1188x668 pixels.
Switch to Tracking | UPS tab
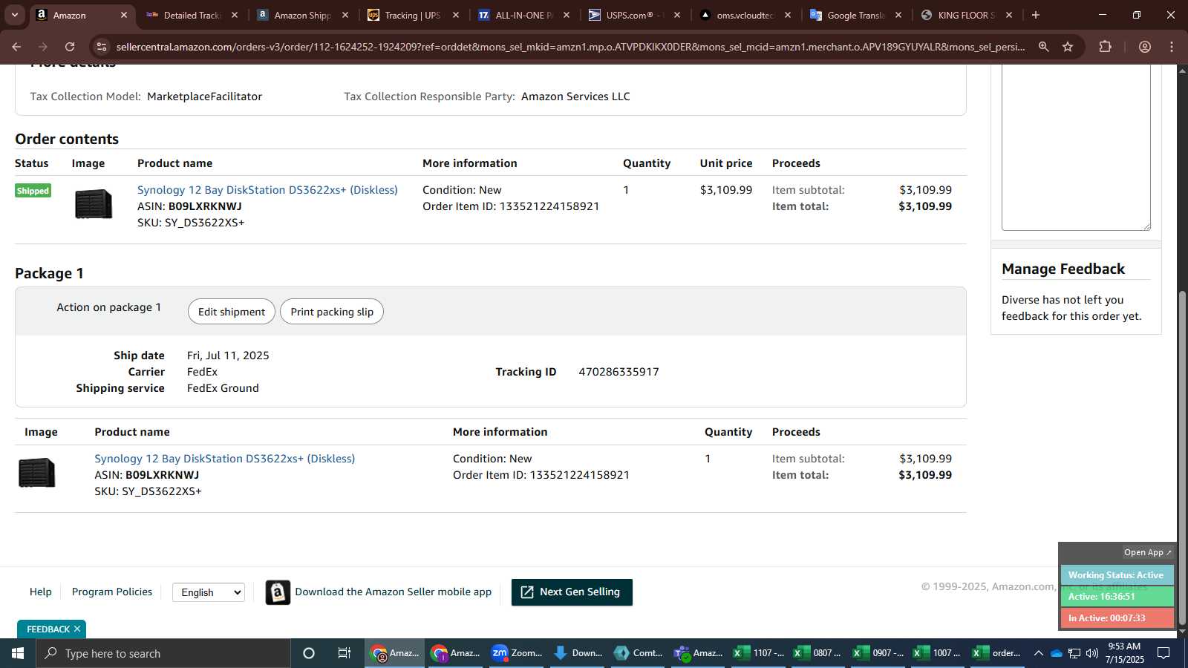pos(412,15)
